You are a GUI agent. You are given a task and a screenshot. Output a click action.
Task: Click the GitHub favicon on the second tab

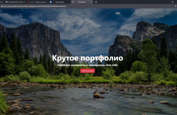tap(6, 2)
